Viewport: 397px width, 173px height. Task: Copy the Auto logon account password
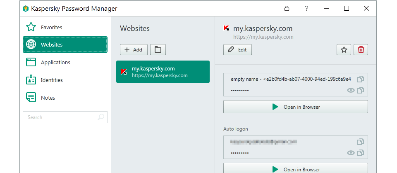[x=361, y=153]
